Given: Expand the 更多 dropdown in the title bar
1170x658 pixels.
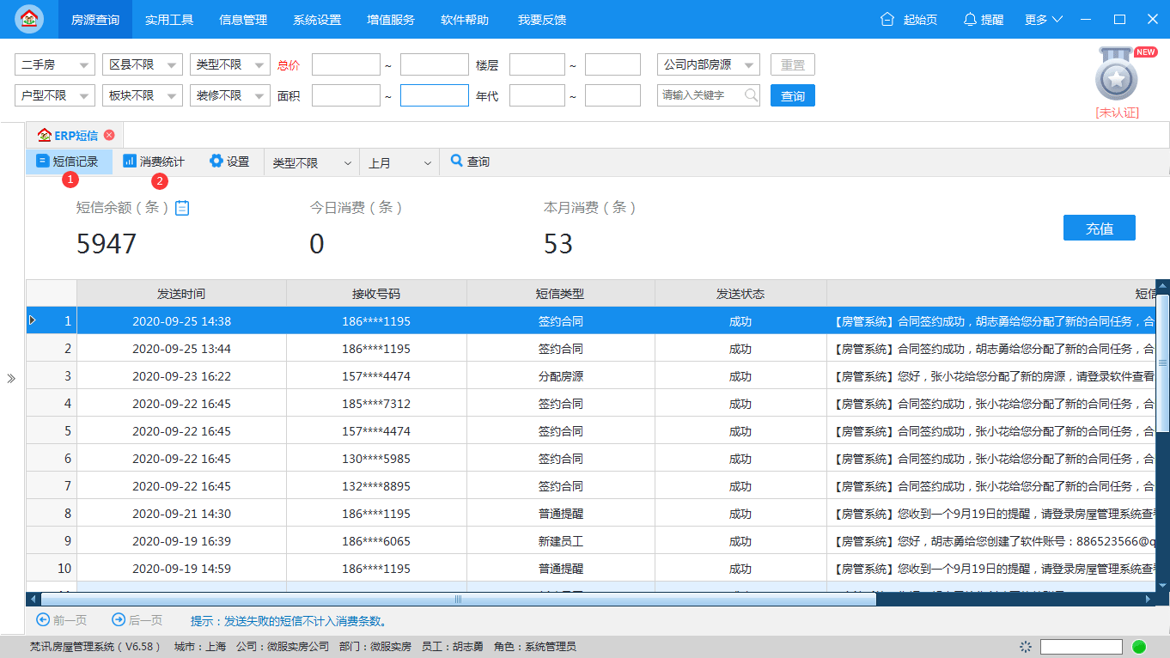Looking at the screenshot, I should 1041,19.
